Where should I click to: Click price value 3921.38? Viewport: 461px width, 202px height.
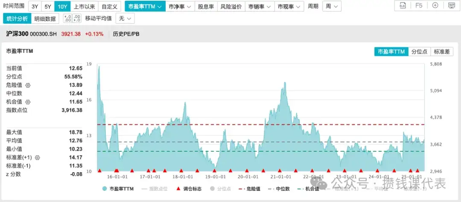[x=71, y=34]
